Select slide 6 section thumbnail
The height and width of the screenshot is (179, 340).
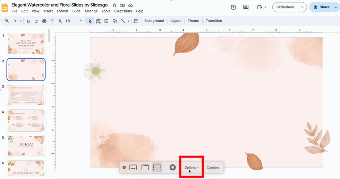[26, 168]
